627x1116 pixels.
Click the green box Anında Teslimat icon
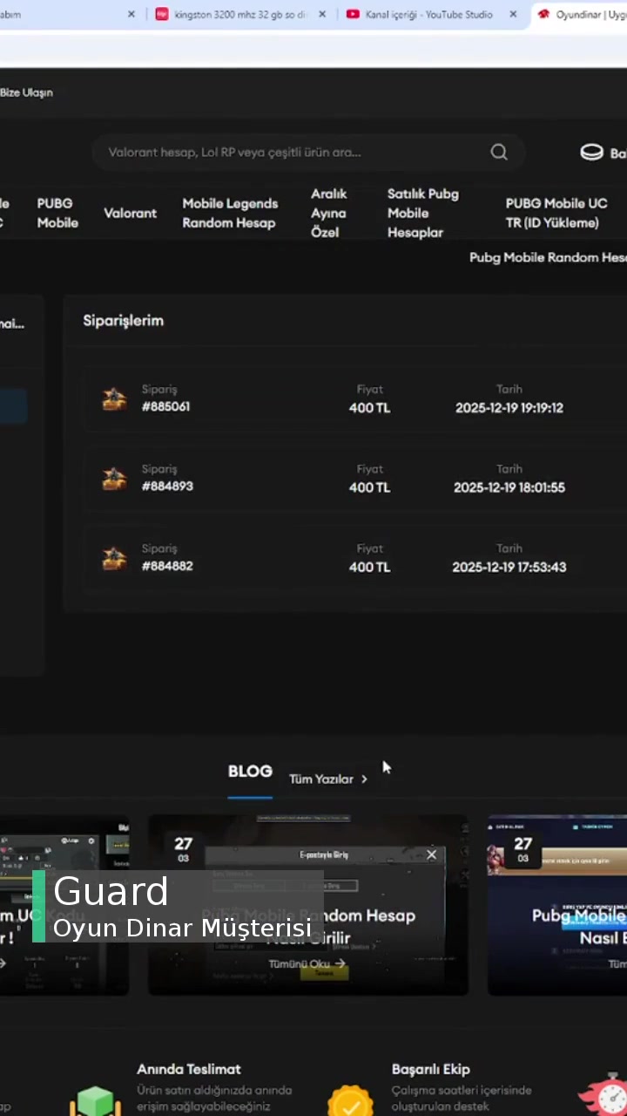[x=95, y=1100]
